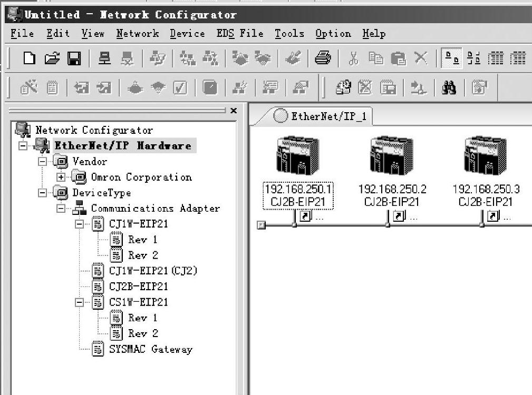Open the Network menu
This screenshot has width=532, height=395.
pos(138,34)
